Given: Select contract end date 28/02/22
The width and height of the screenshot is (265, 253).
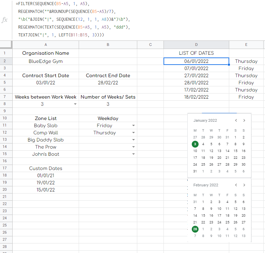Looking at the screenshot, I should click(108, 83).
